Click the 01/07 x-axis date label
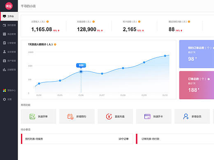 pyautogui.click(x=102, y=95)
